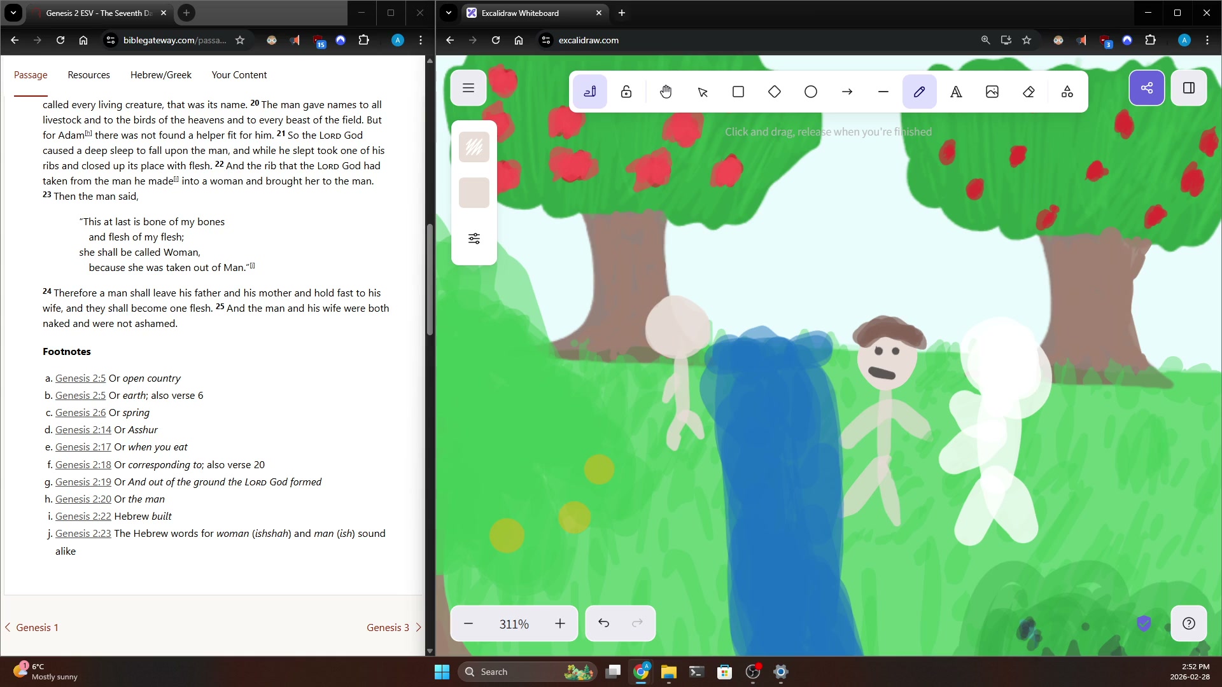Open the Resources tab
Image resolution: width=1222 pixels, height=687 pixels.
[88, 75]
